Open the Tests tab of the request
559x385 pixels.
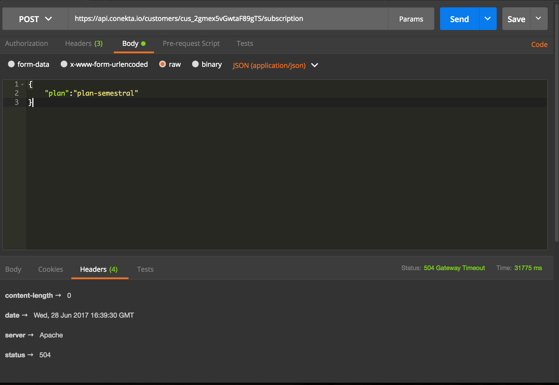[245, 43]
